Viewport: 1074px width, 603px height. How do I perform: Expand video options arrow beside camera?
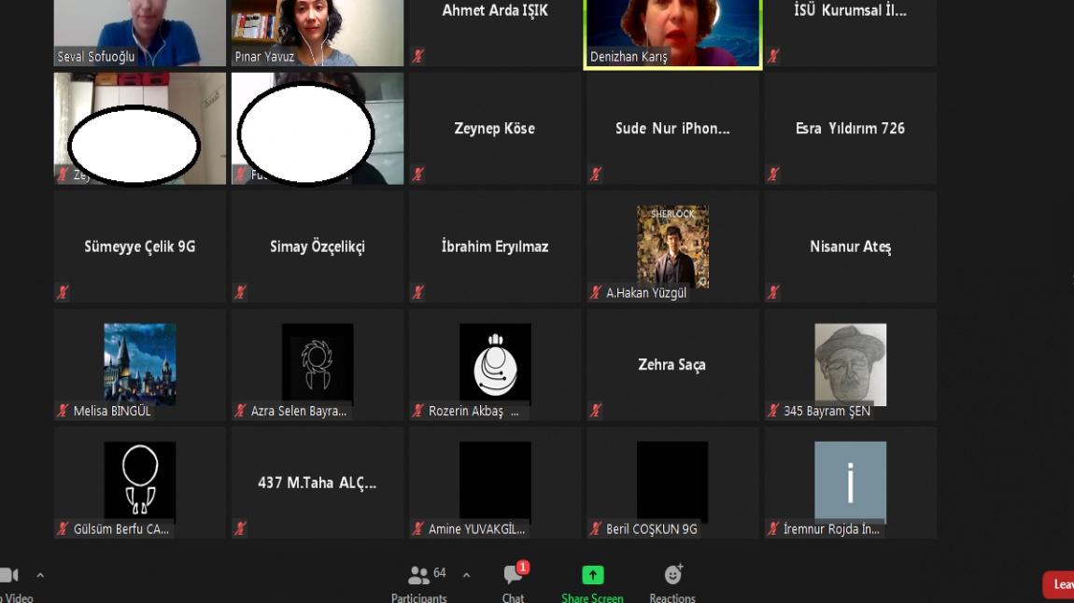(40, 576)
